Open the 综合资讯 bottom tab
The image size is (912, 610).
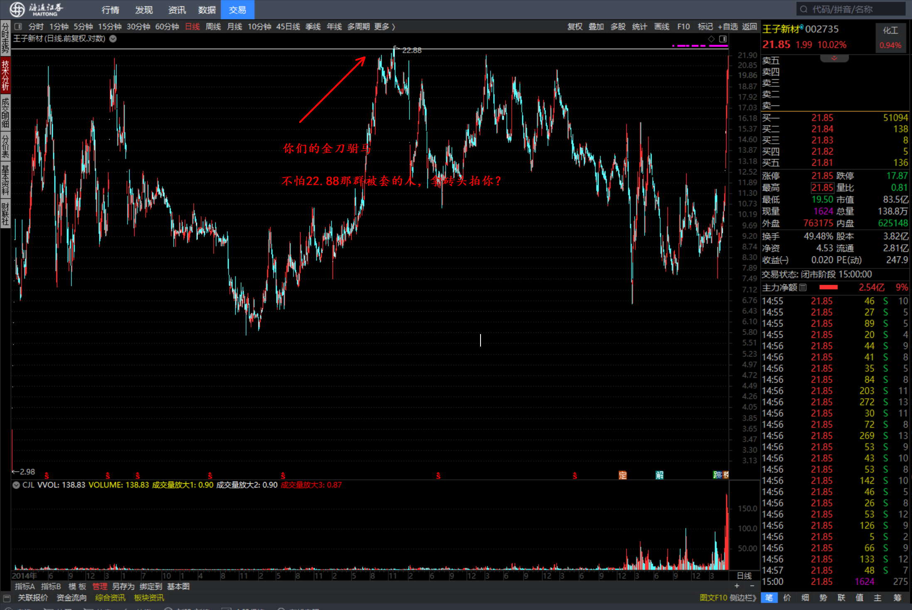pos(110,598)
